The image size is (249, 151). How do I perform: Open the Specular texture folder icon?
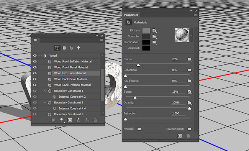(x=154, y=36)
